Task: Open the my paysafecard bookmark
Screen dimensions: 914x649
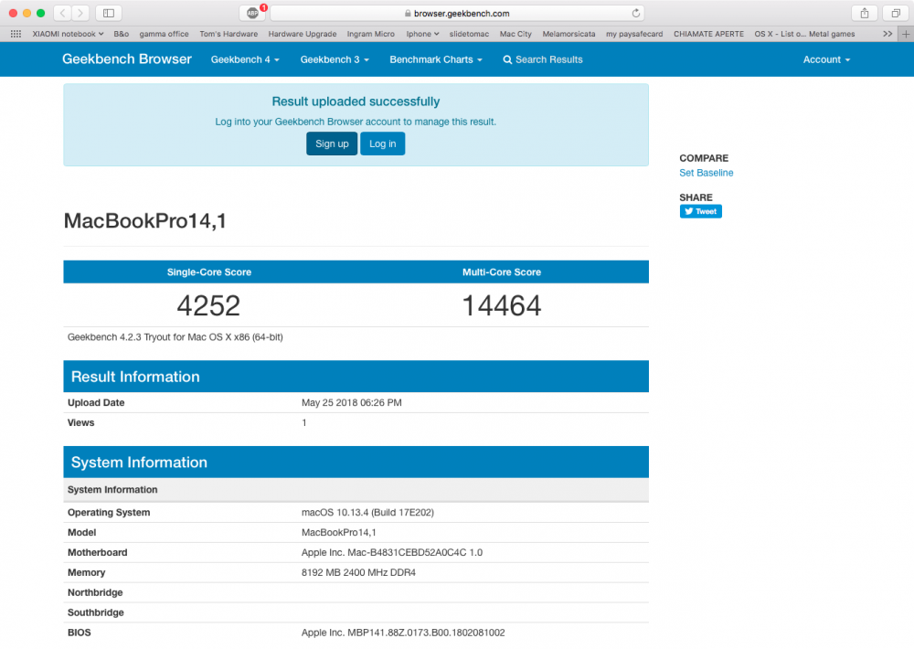Action: pyautogui.click(x=634, y=34)
